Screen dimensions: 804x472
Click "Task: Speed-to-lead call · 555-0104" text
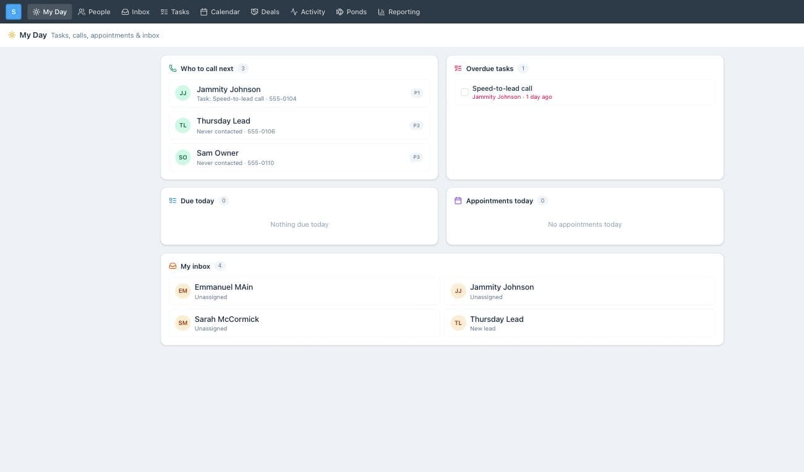click(x=246, y=99)
